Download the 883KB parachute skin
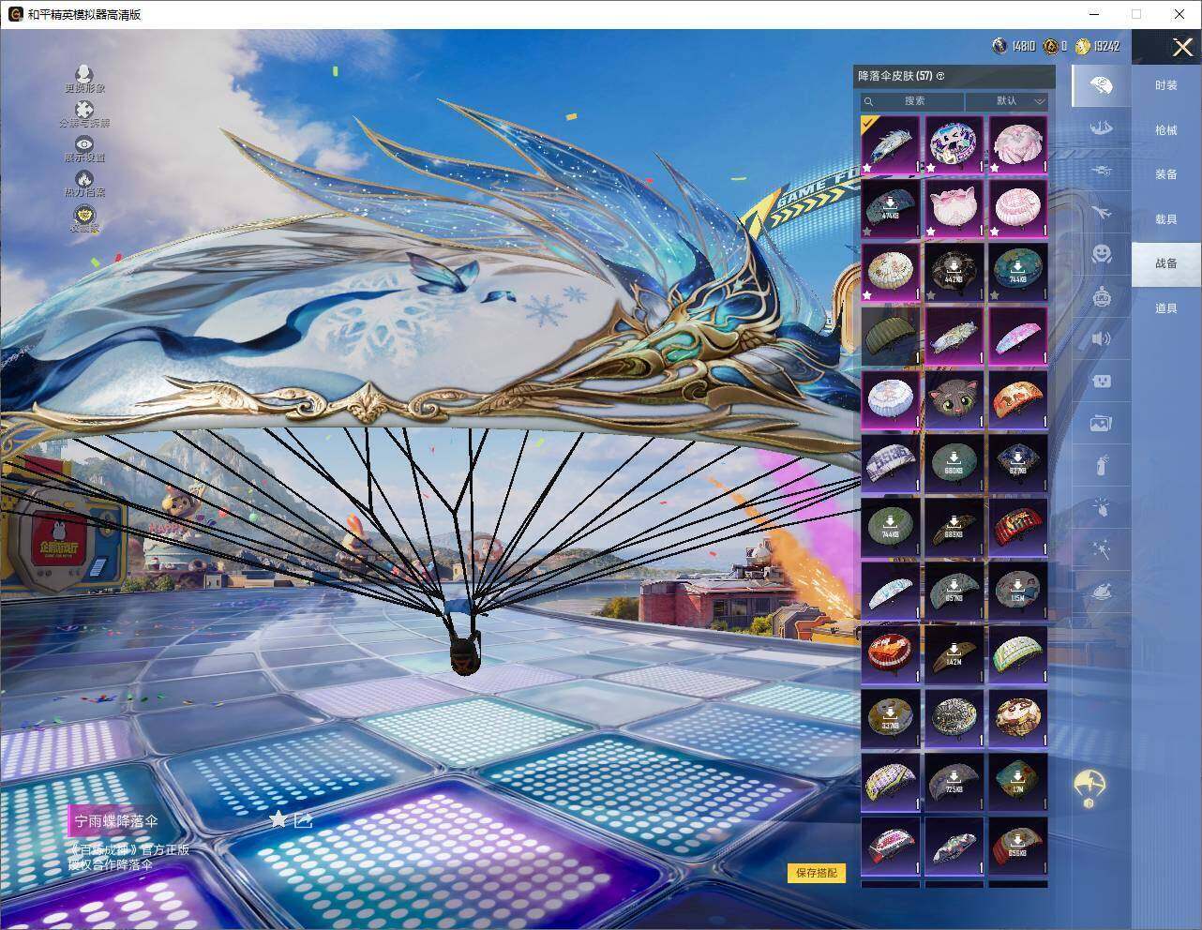The height and width of the screenshot is (930, 1202). tap(954, 527)
